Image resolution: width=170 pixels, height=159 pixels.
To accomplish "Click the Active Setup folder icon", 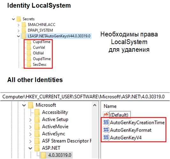I will click(37, 119).
